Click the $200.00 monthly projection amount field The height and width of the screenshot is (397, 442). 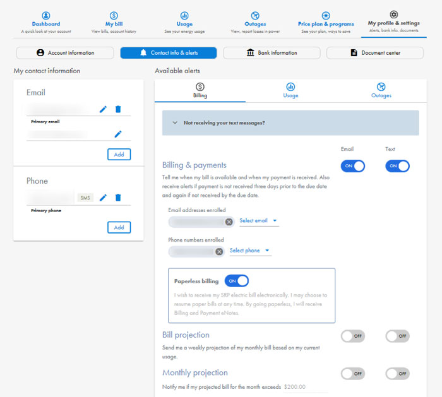(x=306, y=387)
